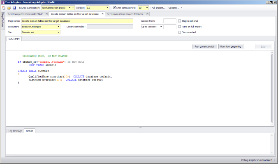Enable the 'Step is optional' checkbox
This screenshot has height=164, width=278.
click(180, 20)
